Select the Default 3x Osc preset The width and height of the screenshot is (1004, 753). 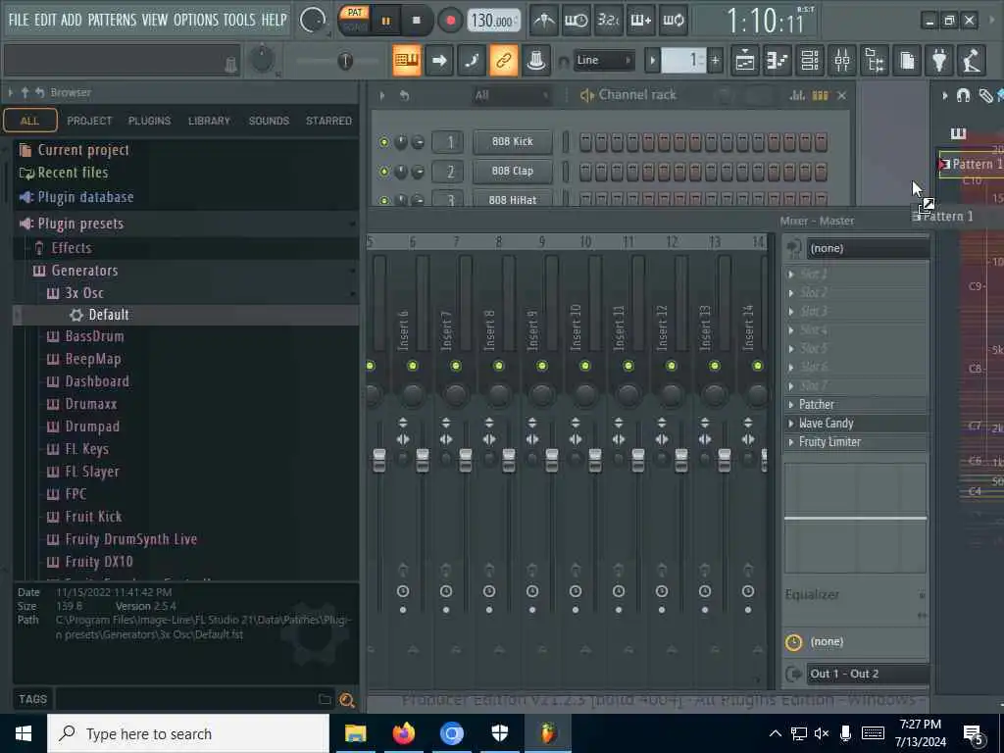pyautogui.click(x=108, y=315)
